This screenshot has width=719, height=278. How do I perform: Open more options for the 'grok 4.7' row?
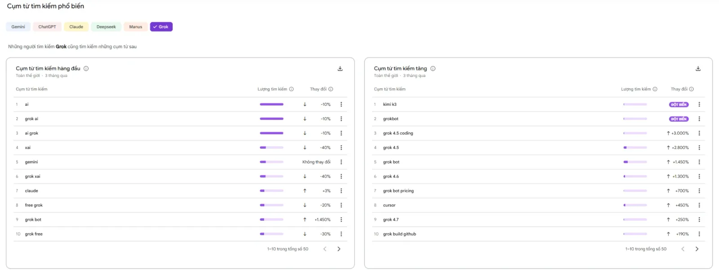[x=699, y=220]
